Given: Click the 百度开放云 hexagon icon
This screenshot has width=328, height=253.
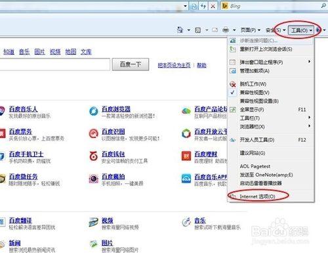Looking at the screenshot, I should [x=186, y=133].
